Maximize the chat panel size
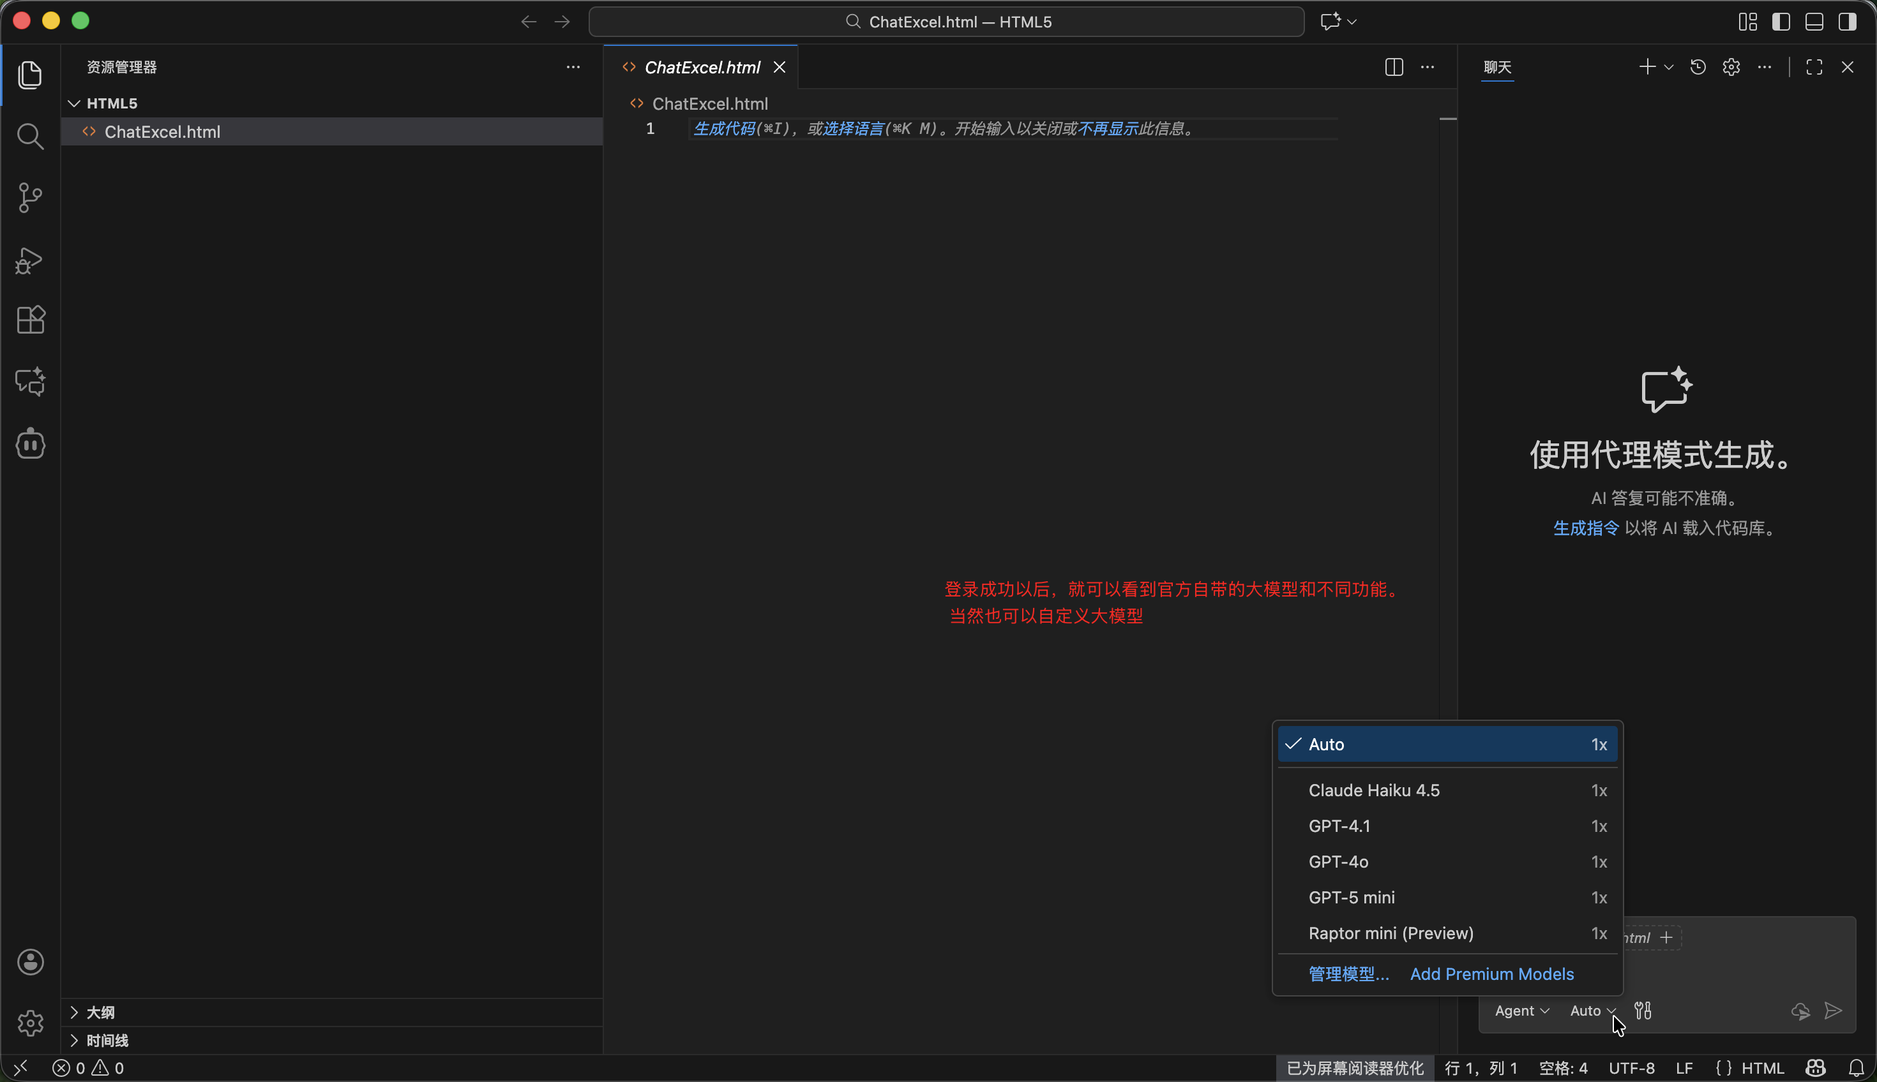The height and width of the screenshot is (1082, 1877). click(x=1814, y=67)
